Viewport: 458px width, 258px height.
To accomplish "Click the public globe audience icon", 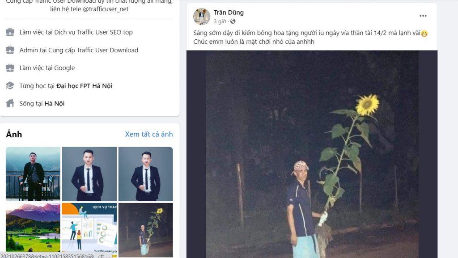I will (x=233, y=21).
